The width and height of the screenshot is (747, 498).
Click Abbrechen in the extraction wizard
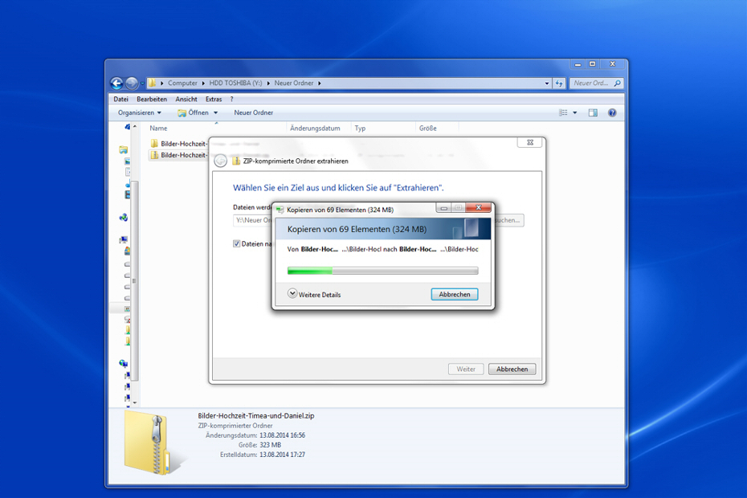click(x=512, y=369)
